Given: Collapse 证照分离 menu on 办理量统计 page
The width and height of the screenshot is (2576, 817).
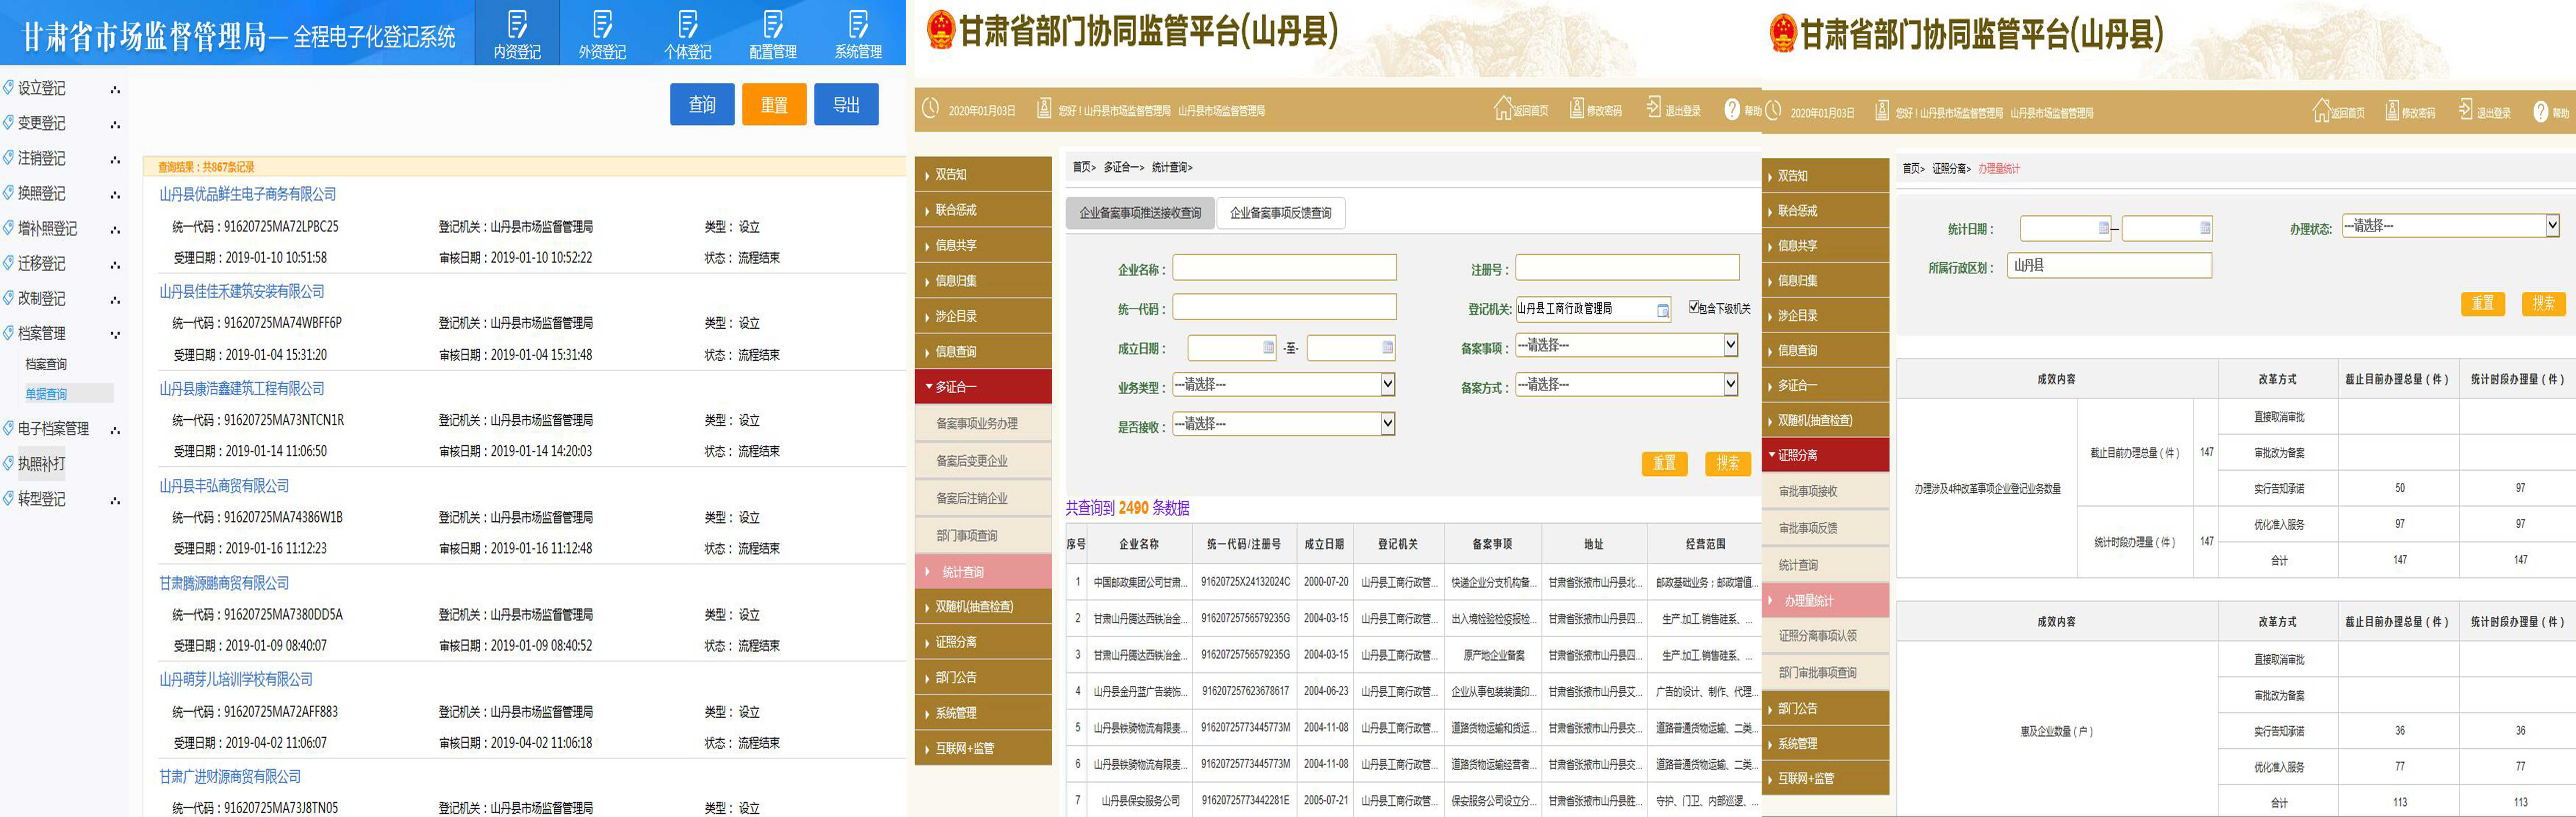Looking at the screenshot, I should (x=1825, y=455).
